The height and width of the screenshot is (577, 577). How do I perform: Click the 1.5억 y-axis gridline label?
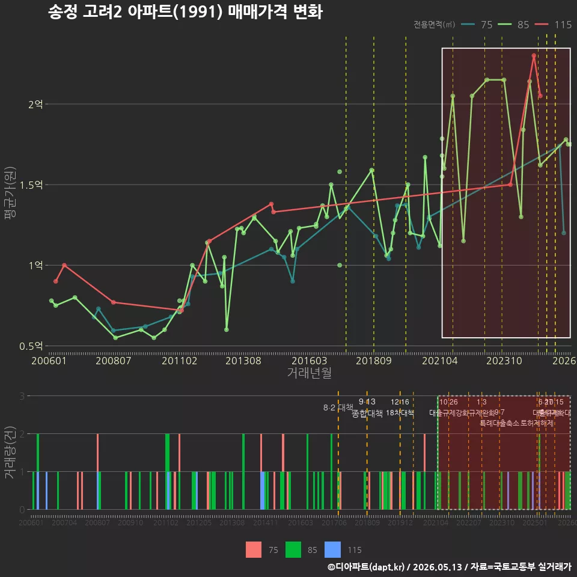click(31, 185)
